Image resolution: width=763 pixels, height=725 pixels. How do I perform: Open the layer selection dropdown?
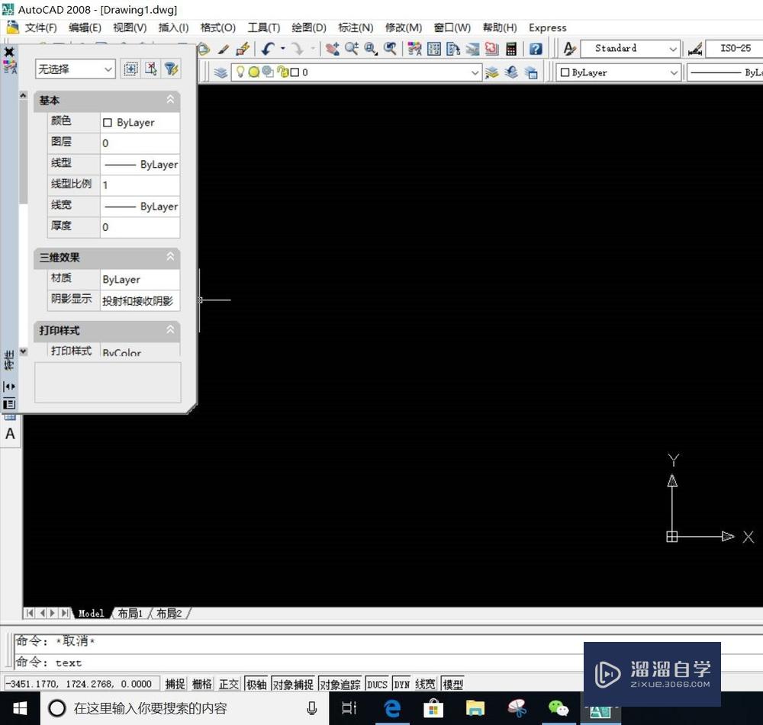coord(475,72)
